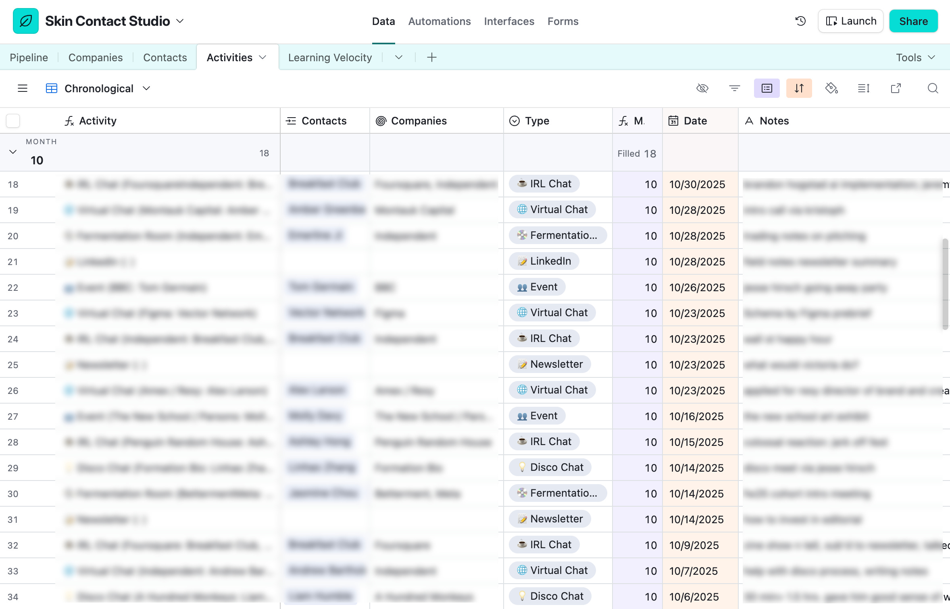The width and height of the screenshot is (950, 609).
Task: Toggle the views sidebar hamburger icon
Action: click(23, 88)
